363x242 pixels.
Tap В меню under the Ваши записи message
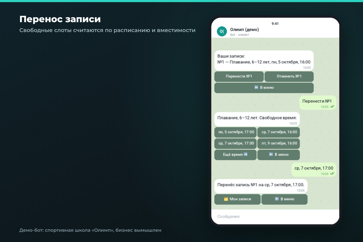point(264,88)
